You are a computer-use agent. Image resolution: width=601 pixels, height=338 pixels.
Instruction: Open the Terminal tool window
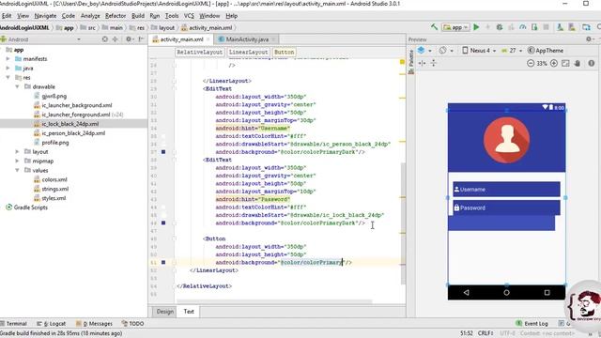tap(14, 323)
